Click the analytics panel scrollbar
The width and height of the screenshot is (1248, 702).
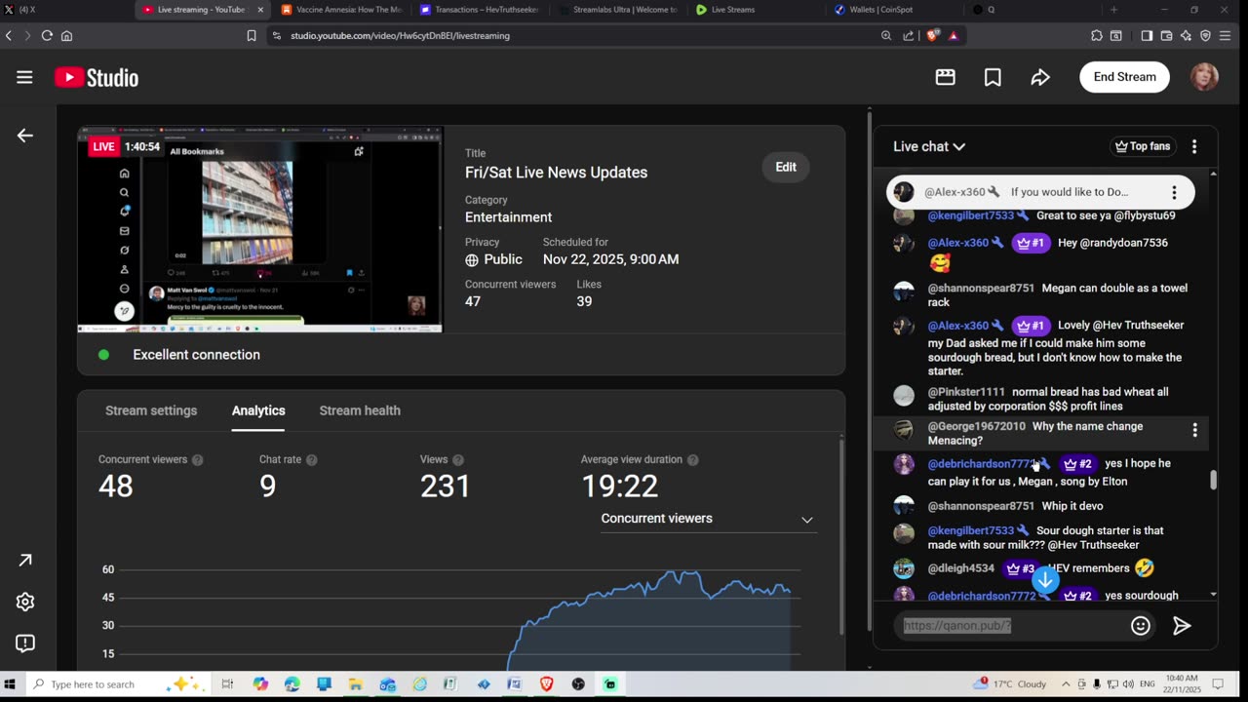click(x=840, y=536)
